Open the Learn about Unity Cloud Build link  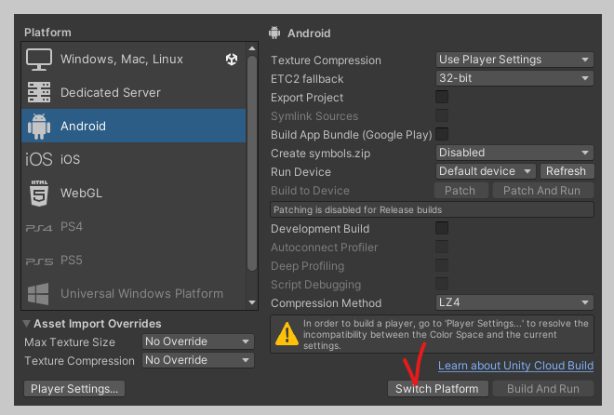[x=515, y=366]
